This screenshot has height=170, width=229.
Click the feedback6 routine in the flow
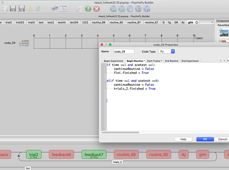pos(61,154)
